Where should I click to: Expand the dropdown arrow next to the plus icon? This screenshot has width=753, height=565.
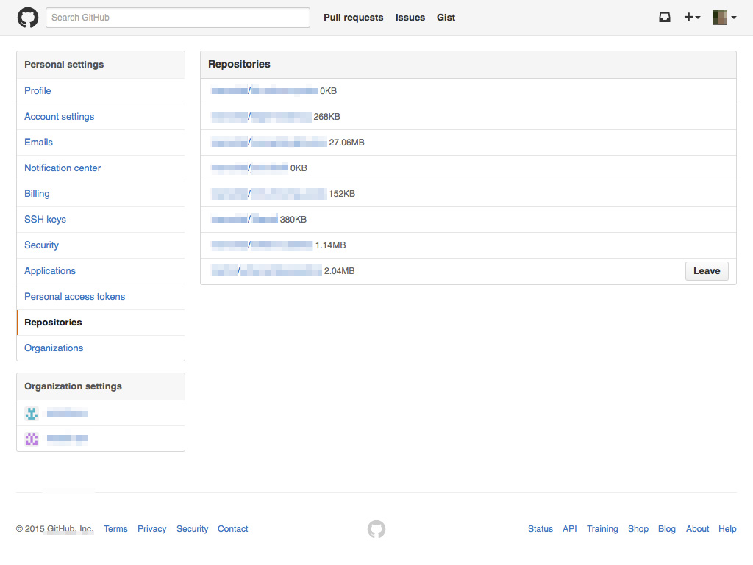pyautogui.click(x=699, y=17)
